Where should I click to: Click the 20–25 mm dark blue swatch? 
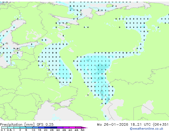[x=47, y=128]
